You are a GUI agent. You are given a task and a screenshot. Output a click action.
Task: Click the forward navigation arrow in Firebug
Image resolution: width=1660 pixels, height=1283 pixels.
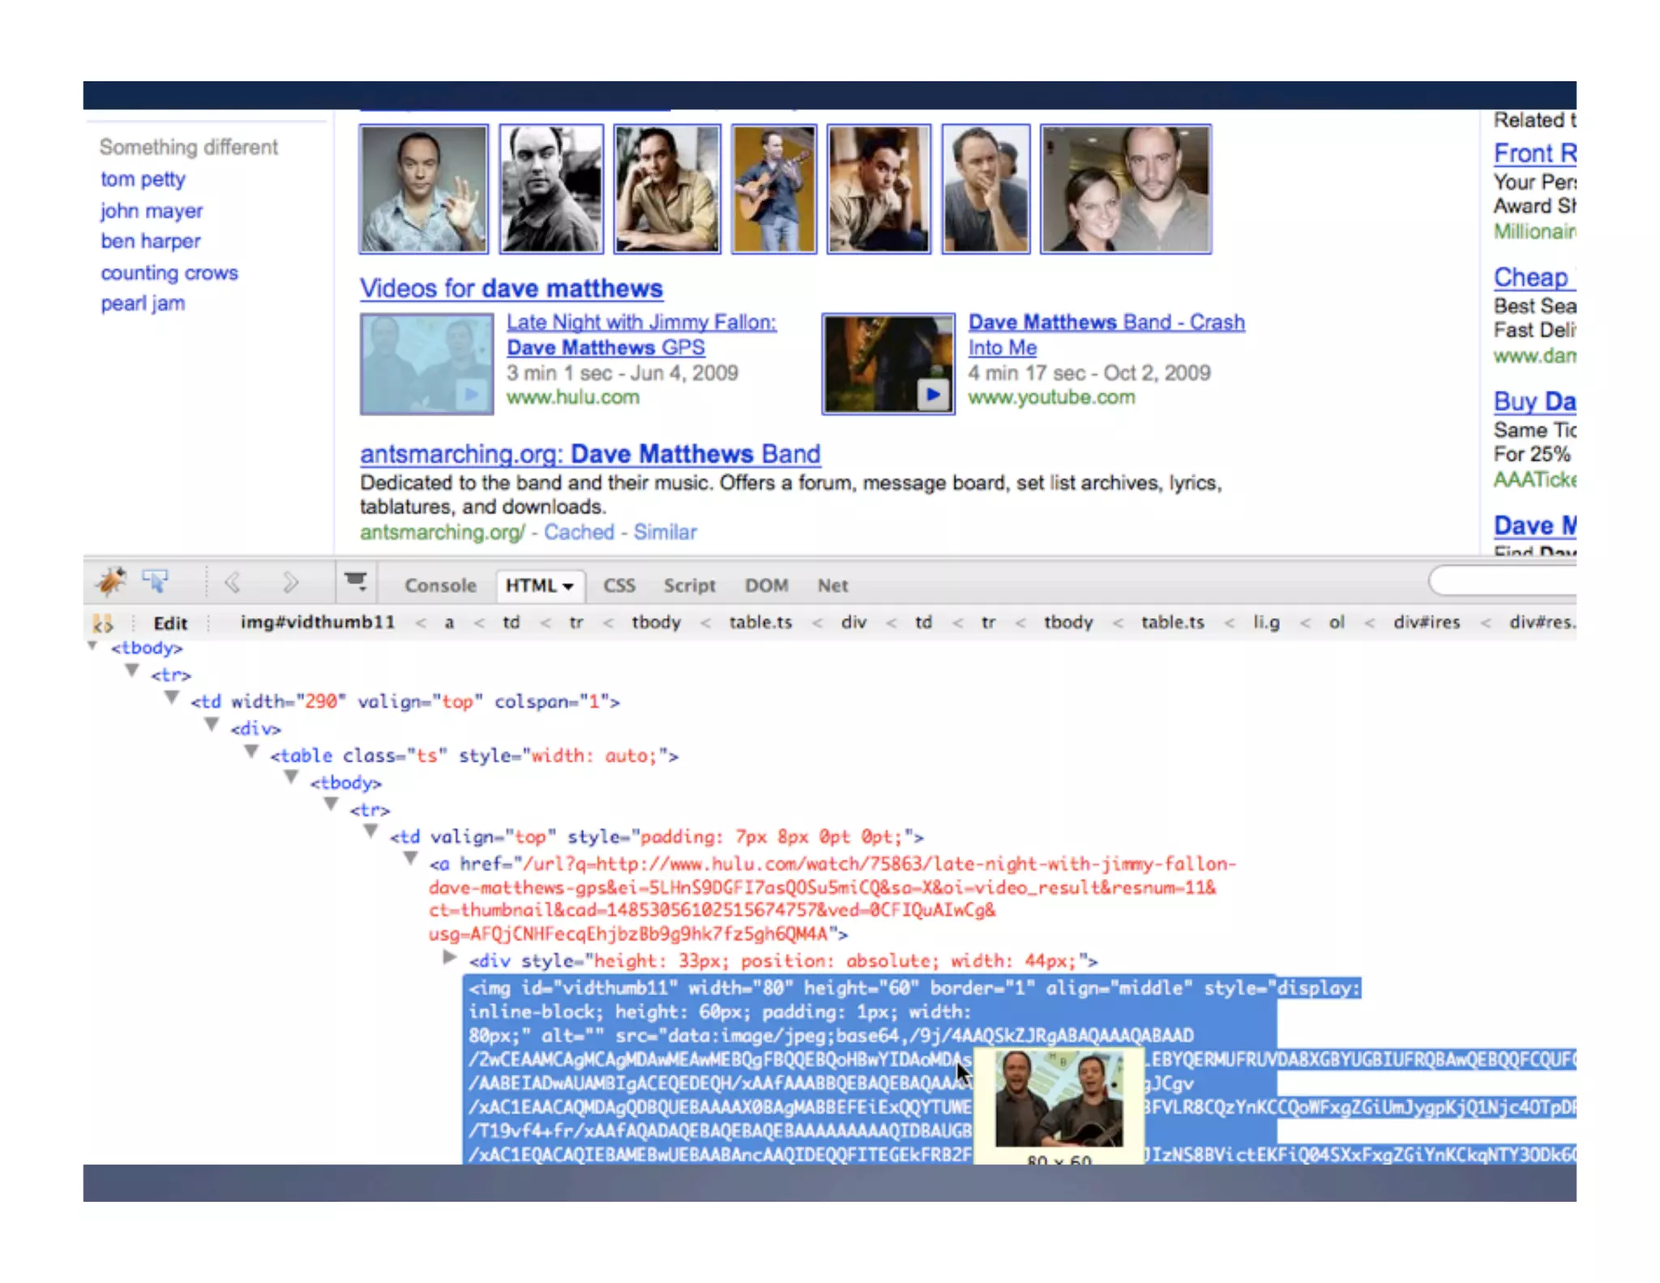point(290,582)
